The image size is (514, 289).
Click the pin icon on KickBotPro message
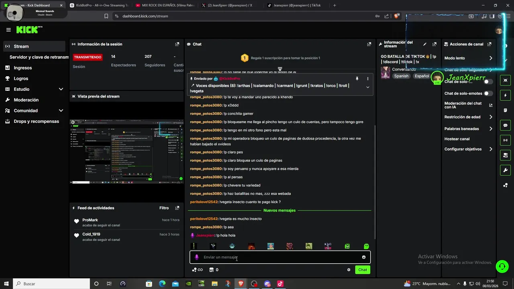pos(357,79)
